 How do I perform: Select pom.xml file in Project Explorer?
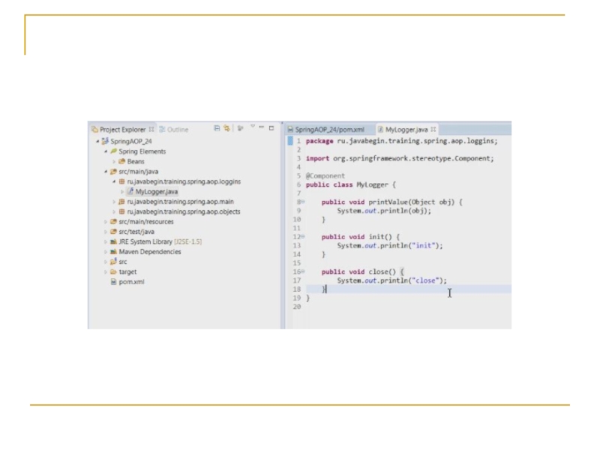(x=131, y=282)
